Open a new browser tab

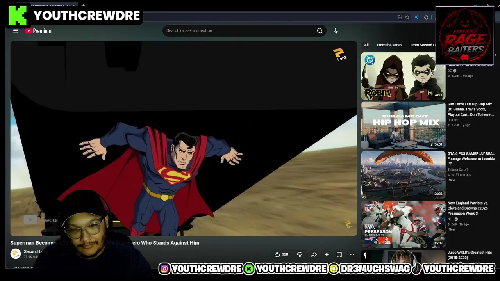[83, 6]
